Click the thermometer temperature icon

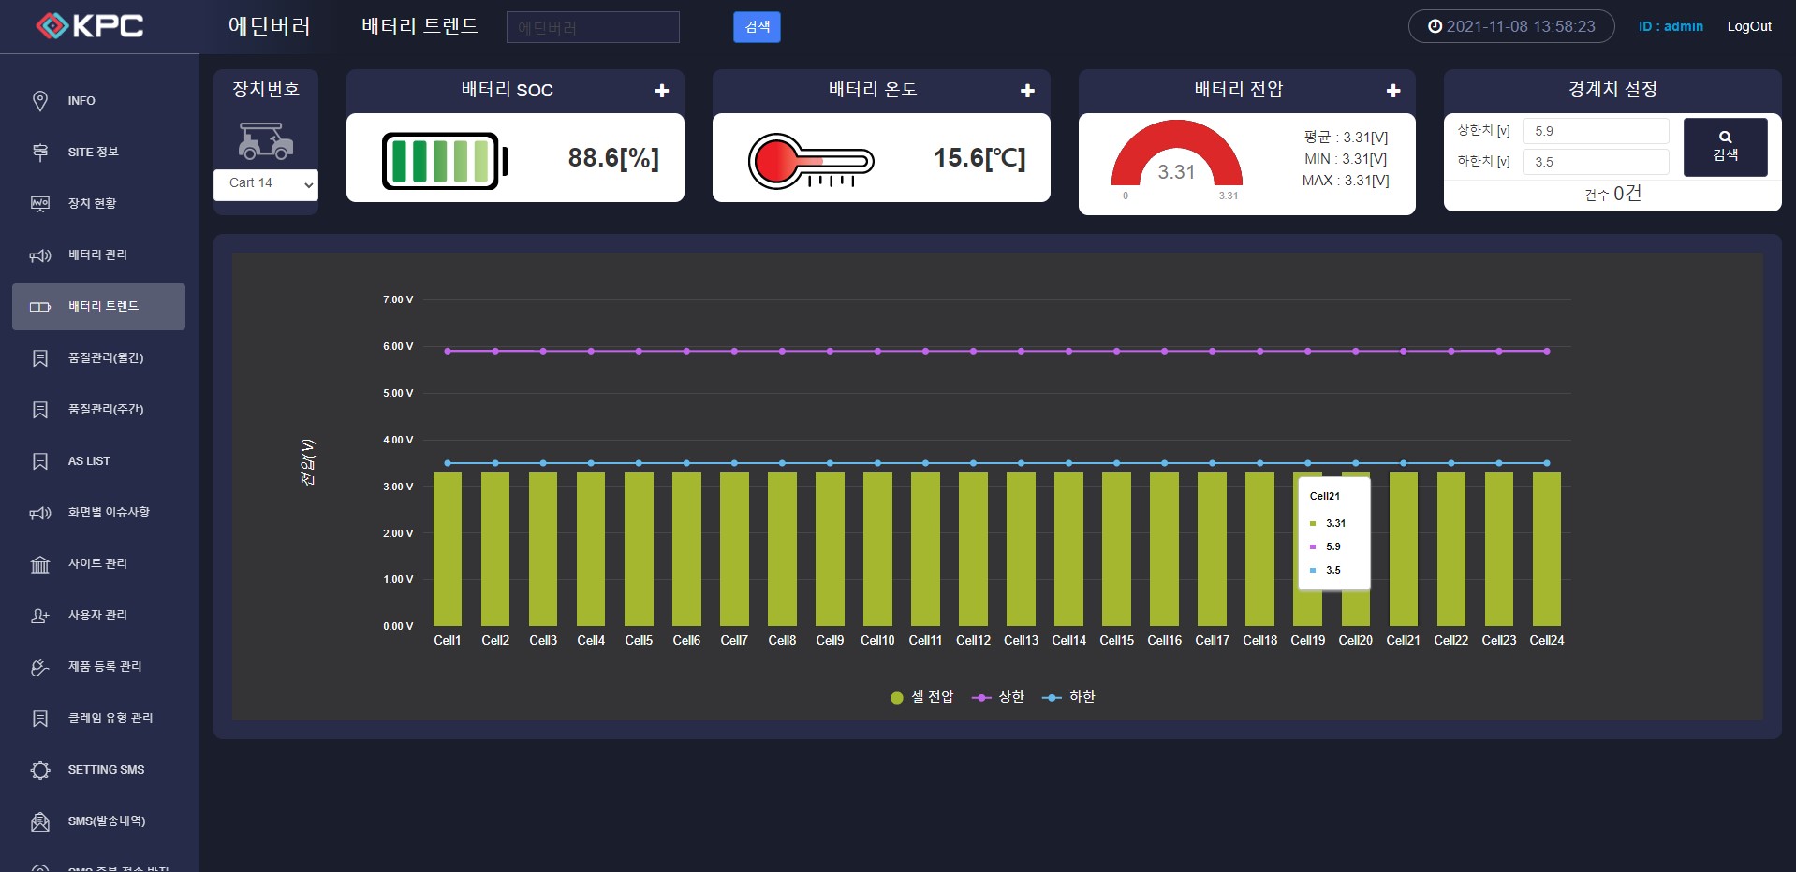point(810,161)
